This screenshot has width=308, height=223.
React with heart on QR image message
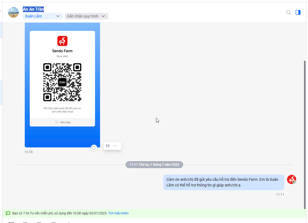point(94,148)
